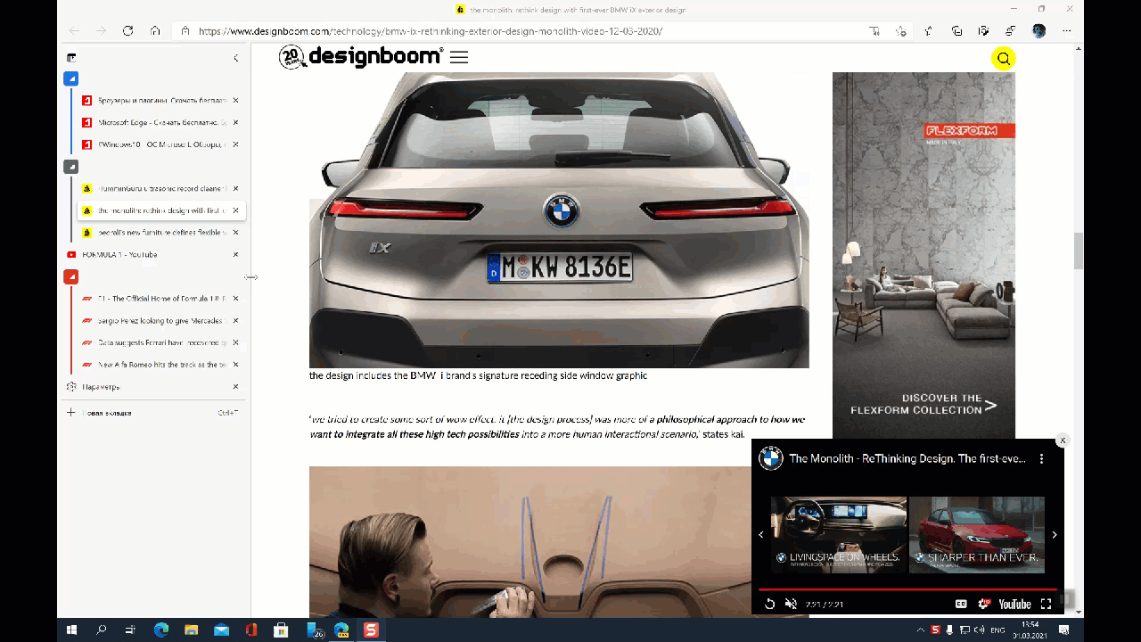The image size is (1141, 642).
Task: Open Windows taskbar search
Action: point(101,630)
